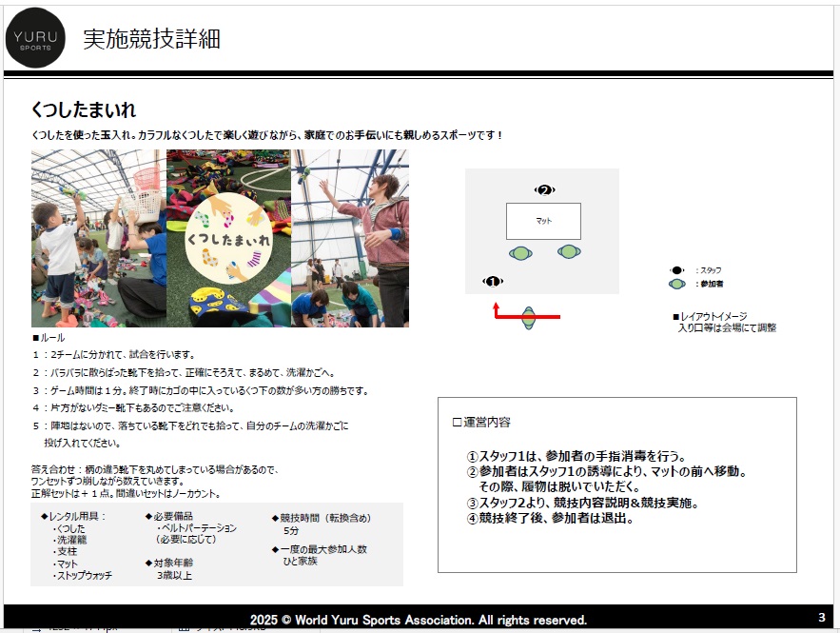
Task: Click the slide title 実施競技詳細
Action: [x=152, y=39]
